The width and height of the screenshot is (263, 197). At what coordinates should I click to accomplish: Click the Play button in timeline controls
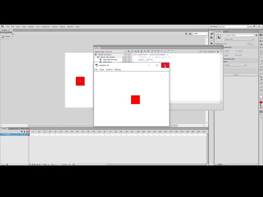(35, 165)
